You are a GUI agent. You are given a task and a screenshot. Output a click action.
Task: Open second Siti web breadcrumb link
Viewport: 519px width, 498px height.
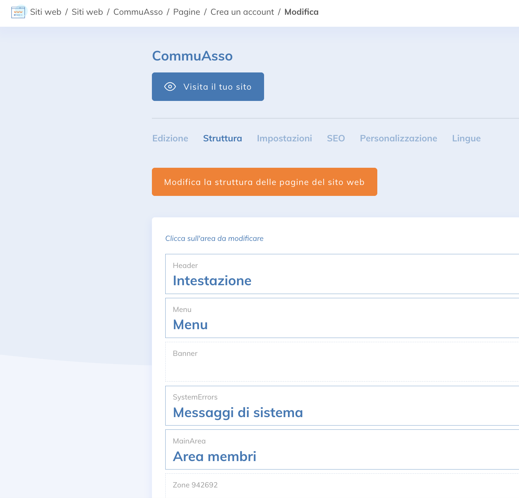point(87,12)
